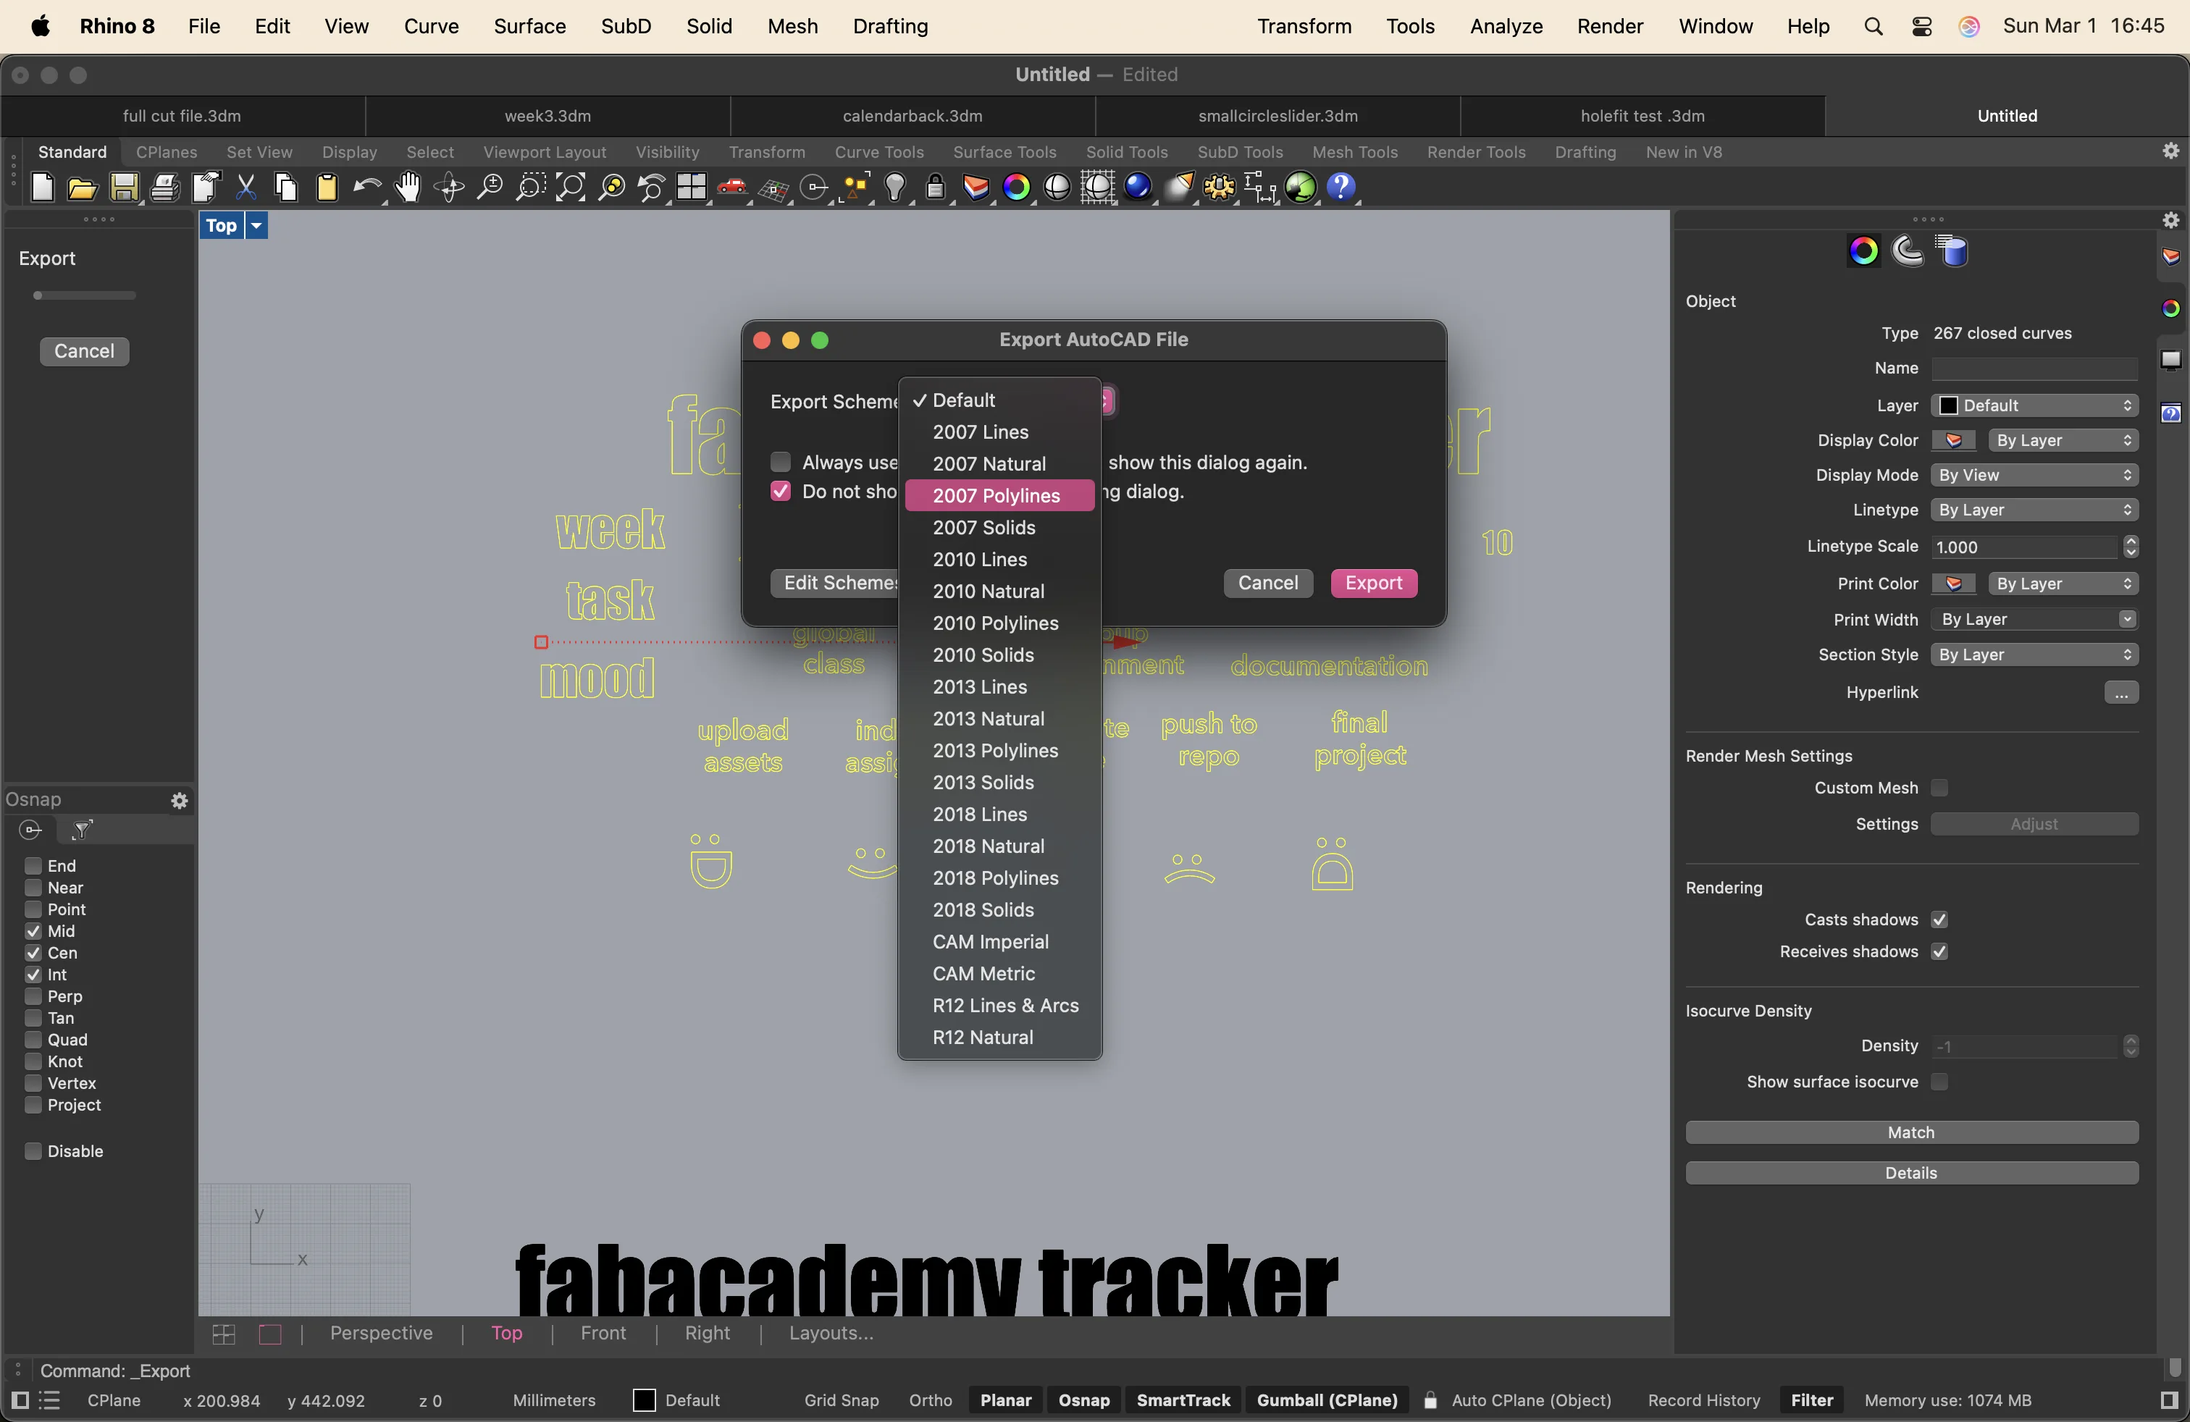The height and width of the screenshot is (1422, 2190).
Task: Enable the End osnap checkbox
Action: click(x=33, y=865)
